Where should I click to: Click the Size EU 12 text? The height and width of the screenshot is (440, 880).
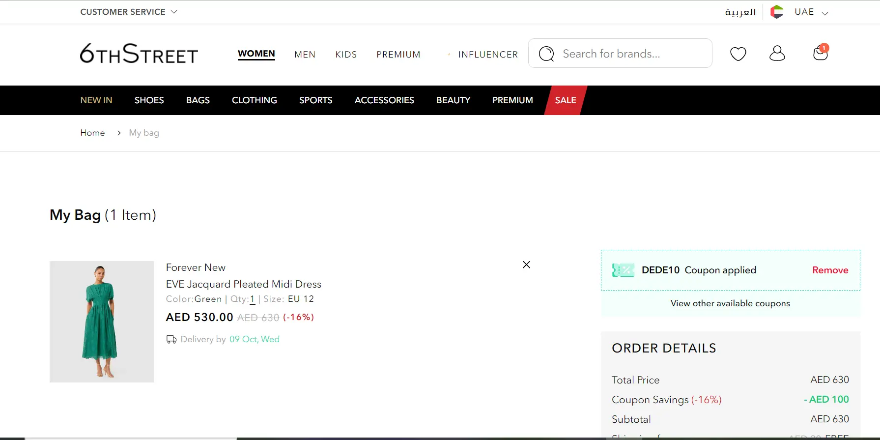[288, 299]
